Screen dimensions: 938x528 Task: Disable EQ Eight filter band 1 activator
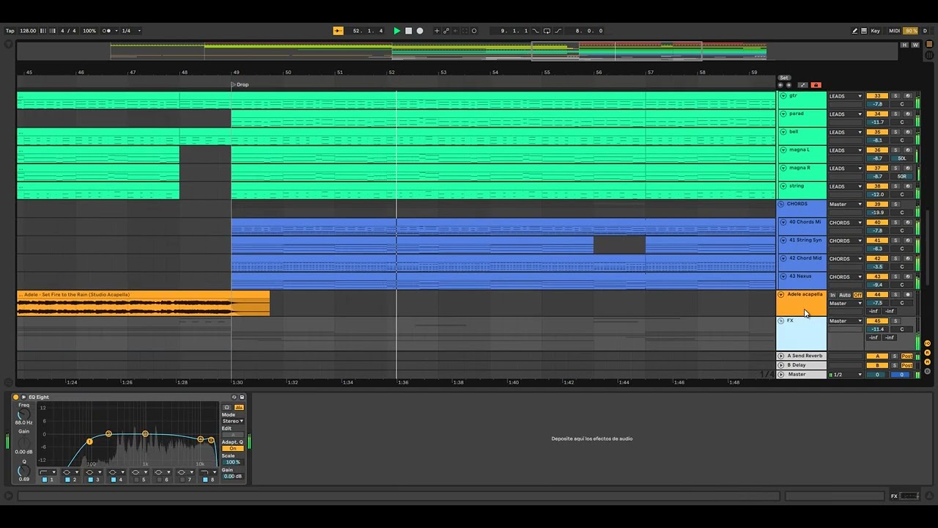tap(45, 480)
